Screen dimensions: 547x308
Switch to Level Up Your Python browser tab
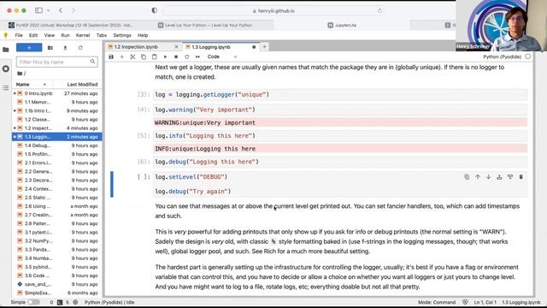coord(205,25)
